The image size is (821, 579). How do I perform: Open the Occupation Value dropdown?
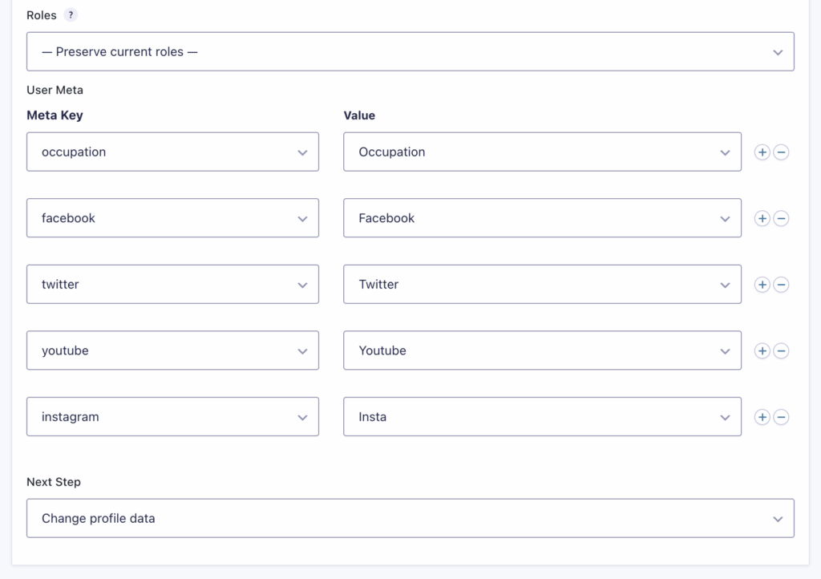(542, 152)
